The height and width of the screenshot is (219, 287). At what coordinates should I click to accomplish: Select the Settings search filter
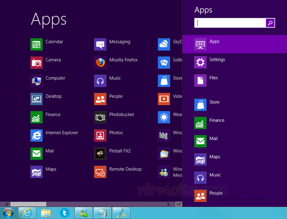(x=235, y=62)
